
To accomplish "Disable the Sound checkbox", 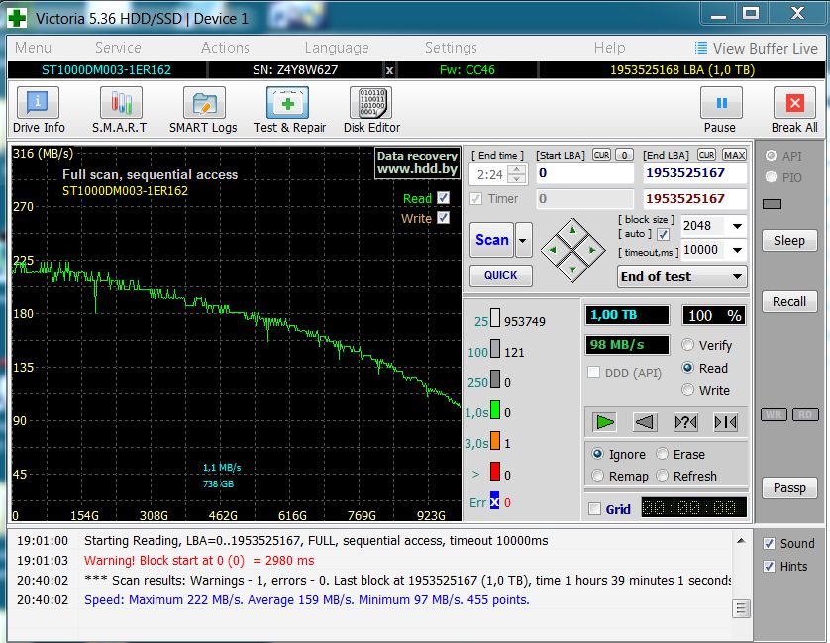I will pyautogui.click(x=770, y=544).
